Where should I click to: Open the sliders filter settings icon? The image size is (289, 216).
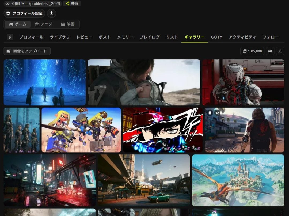[280, 51]
